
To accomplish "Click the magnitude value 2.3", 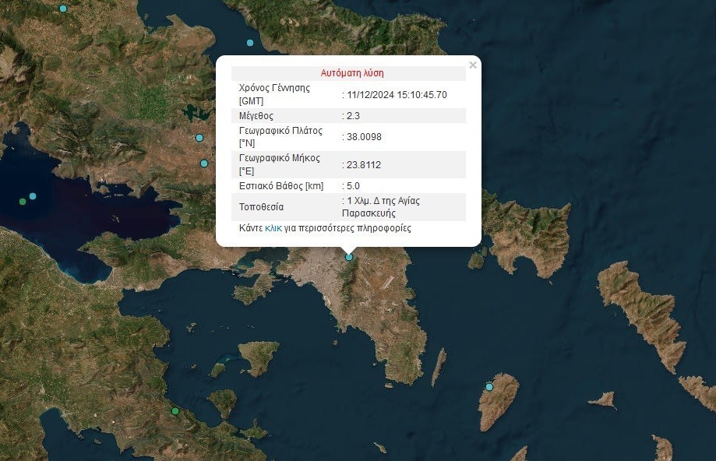I will pyautogui.click(x=353, y=115).
